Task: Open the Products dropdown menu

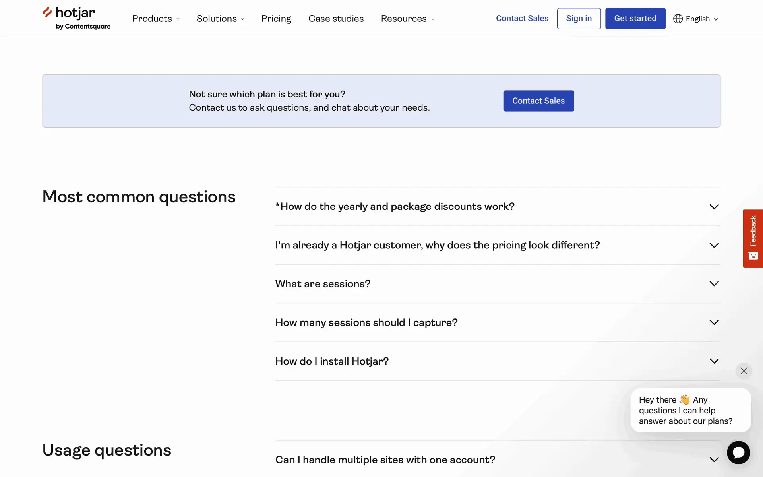Action: tap(156, 19)
